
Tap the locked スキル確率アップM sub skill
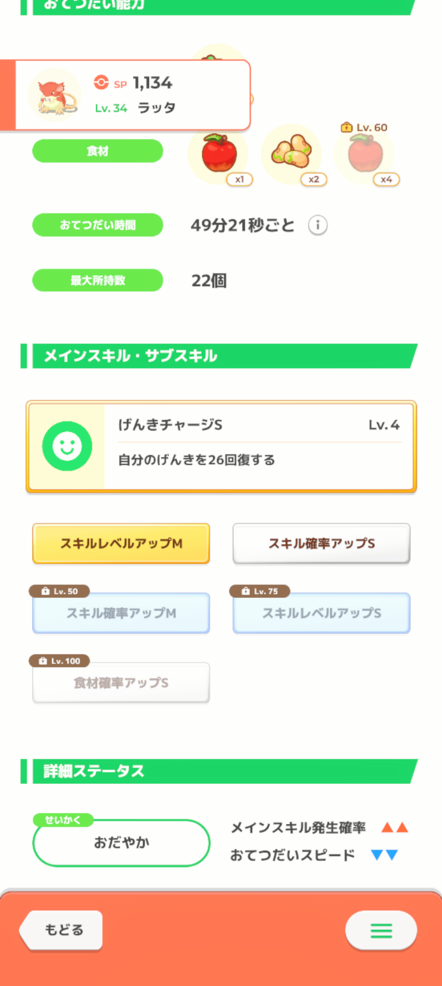[121, 613]
